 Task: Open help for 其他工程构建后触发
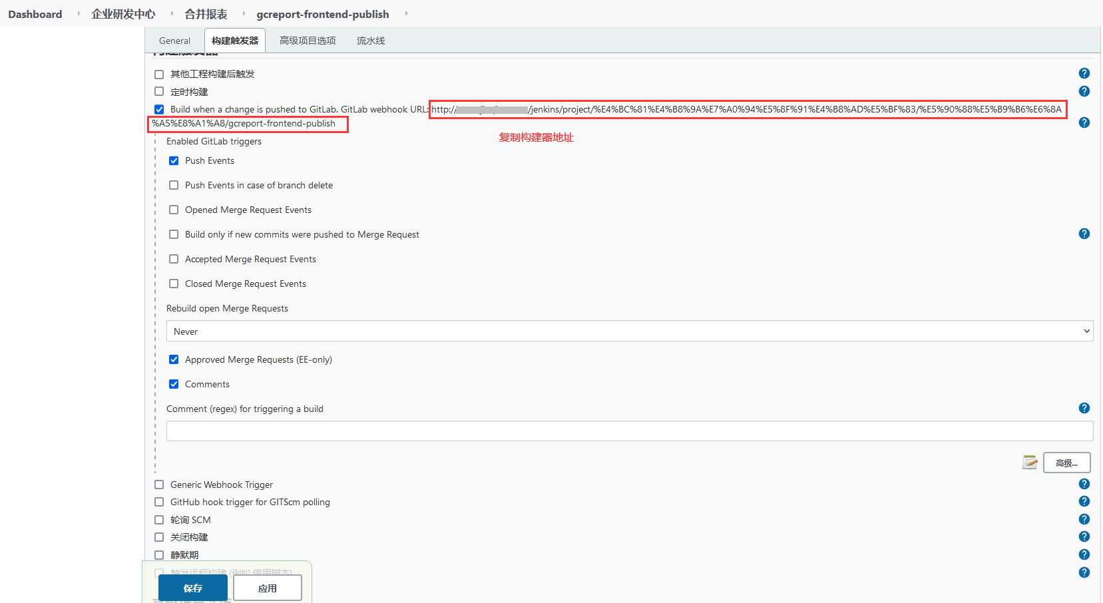click(x=1084, y=73)
